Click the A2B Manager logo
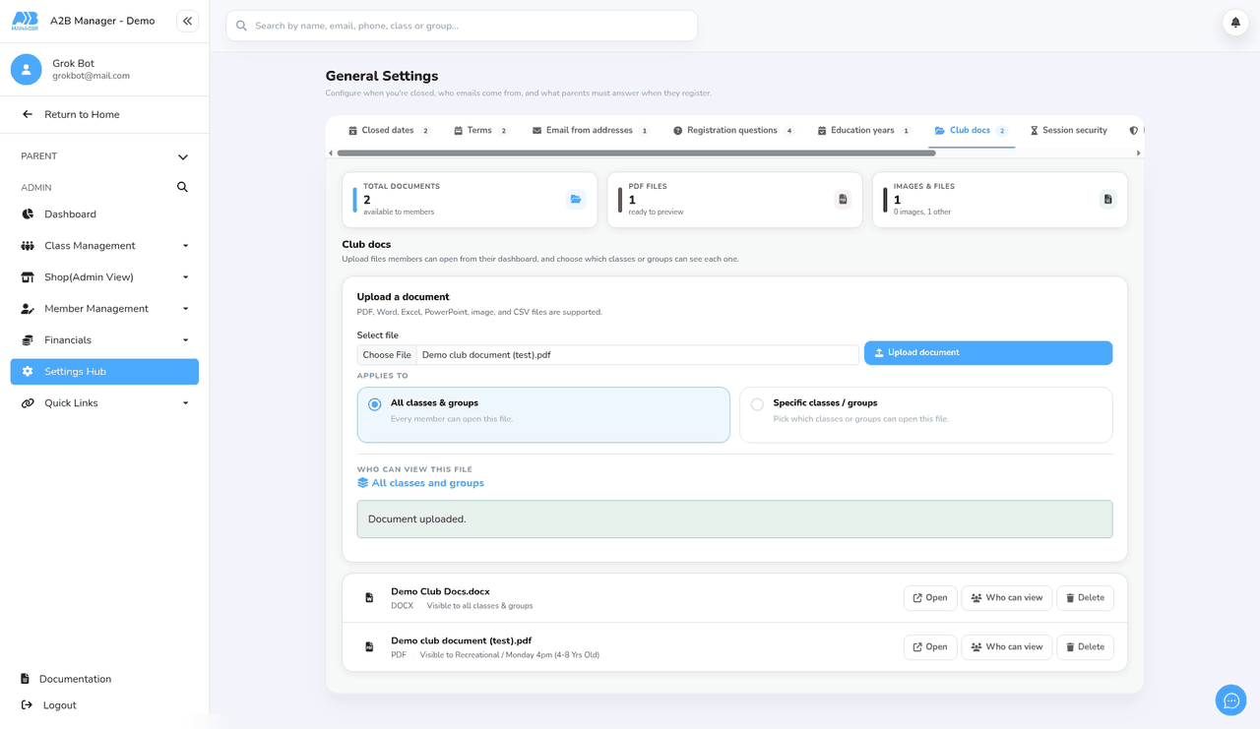This screenshot has height=729, width=1260. (25, 21)
